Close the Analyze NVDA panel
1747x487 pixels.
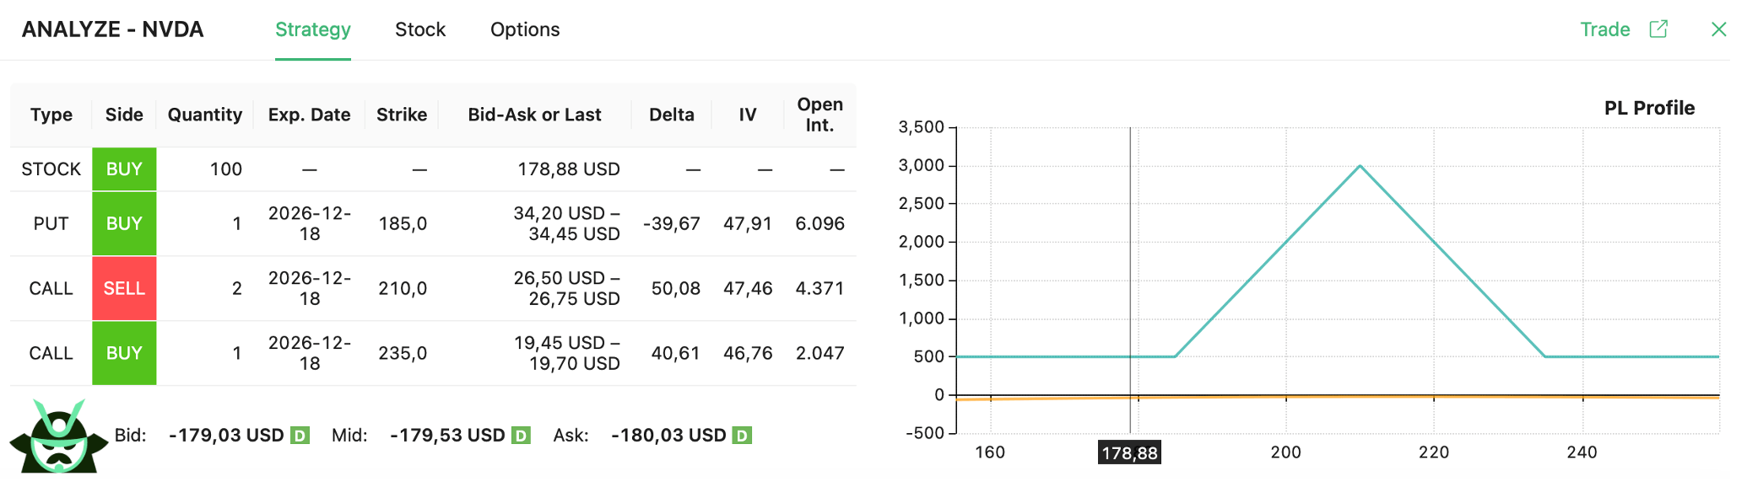click(x=1718, y=29)
